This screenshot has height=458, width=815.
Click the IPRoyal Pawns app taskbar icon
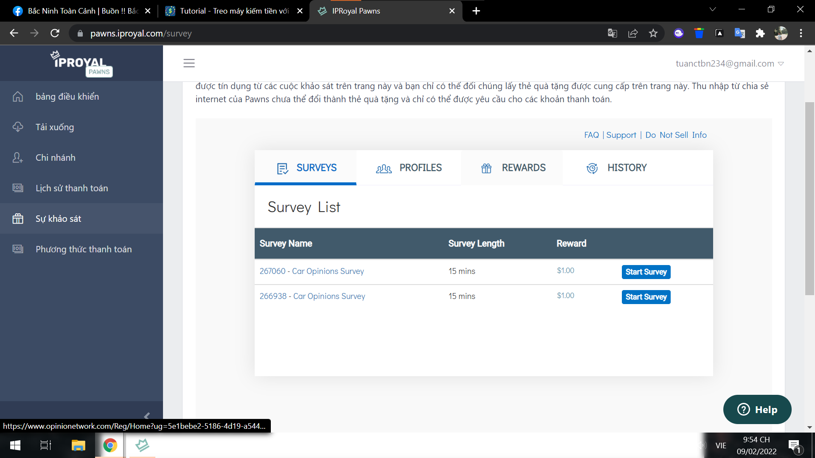point(142,445)
